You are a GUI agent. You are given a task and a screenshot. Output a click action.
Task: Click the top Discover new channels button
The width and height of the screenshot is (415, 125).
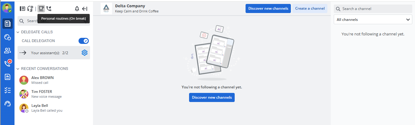pyautogui.click(x=268, y=8)
